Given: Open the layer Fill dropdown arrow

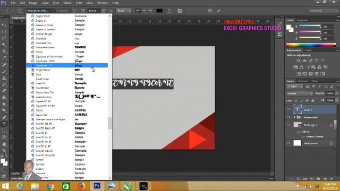Looking at the screenshot, I should 337,100.
